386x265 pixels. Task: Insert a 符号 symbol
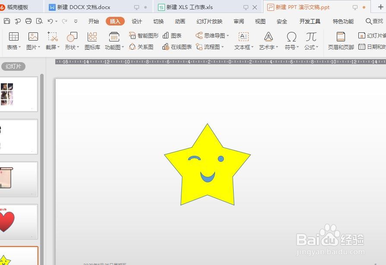291,37
